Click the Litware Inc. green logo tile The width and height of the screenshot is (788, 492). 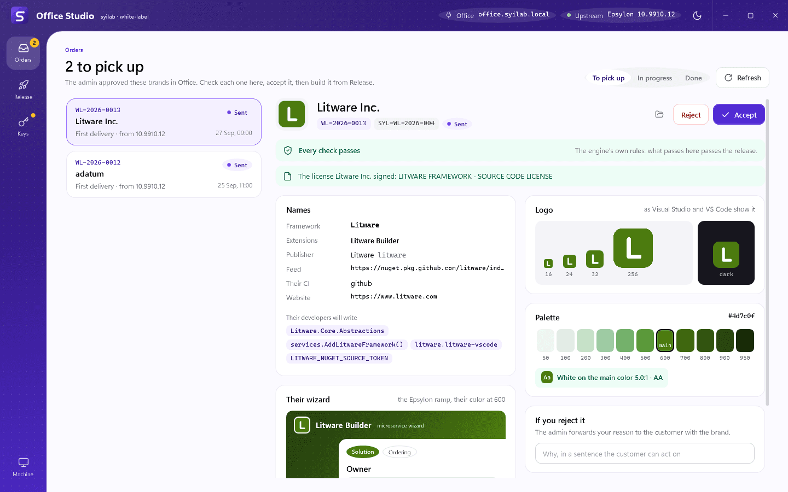click(x=292, y=114)
